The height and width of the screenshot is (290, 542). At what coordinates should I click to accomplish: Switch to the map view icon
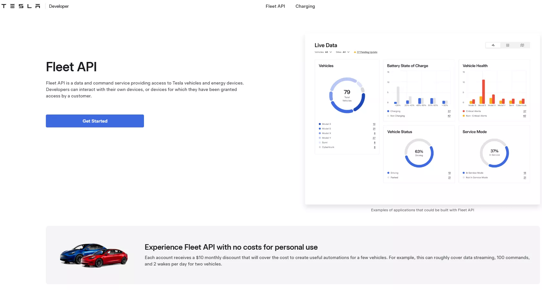[x=522, y=45]
